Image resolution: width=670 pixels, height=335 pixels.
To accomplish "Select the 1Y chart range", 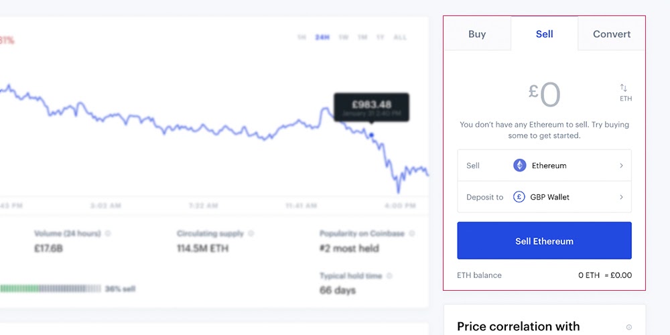I will [x=381, y=38].
